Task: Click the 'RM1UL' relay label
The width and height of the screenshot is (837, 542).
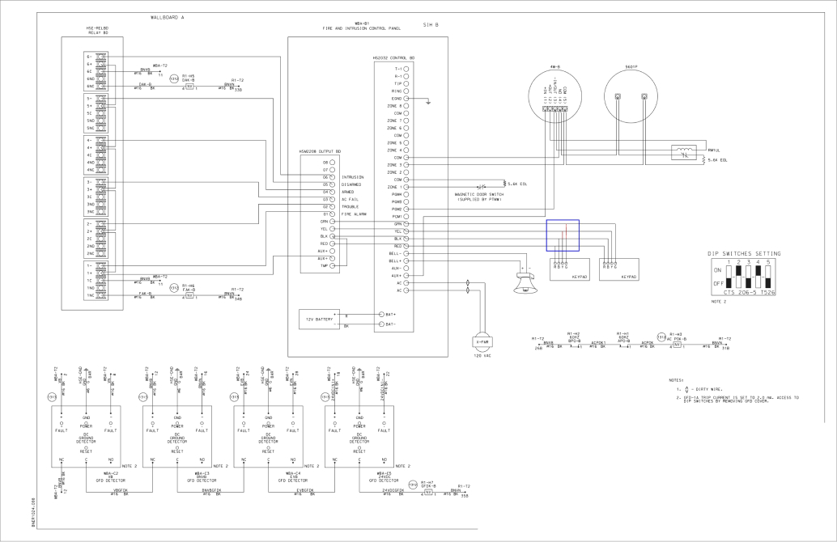Action: 714,151
